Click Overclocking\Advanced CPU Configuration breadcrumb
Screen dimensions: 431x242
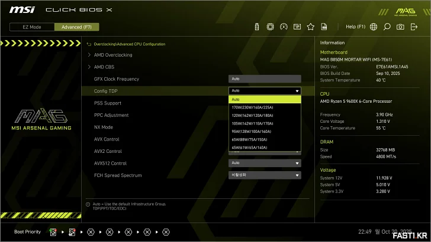(x=130, y=44)
